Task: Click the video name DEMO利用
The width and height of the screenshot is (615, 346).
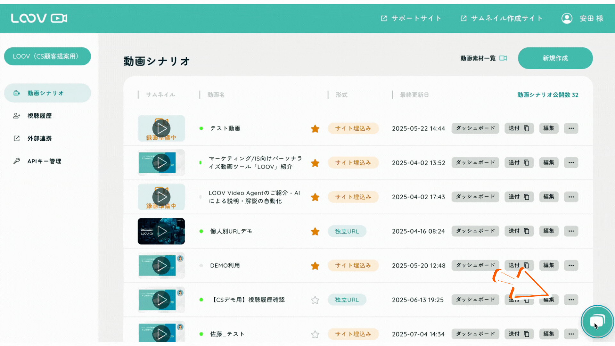Action: pyautogui.click(x=225, y=266)
